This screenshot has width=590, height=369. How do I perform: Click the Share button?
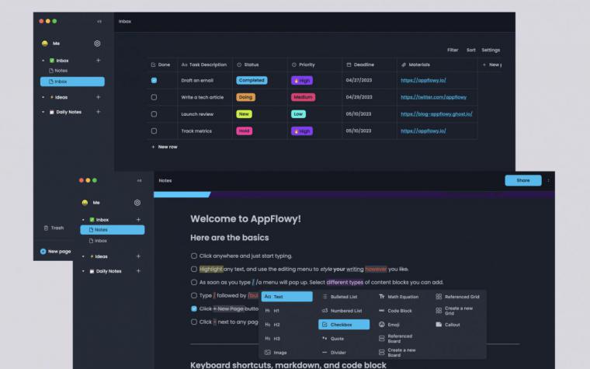tap(523, 180)
